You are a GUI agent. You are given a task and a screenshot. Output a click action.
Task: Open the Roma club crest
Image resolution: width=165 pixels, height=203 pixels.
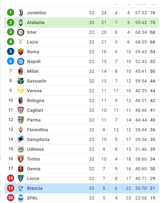click(x=21, y=52)
